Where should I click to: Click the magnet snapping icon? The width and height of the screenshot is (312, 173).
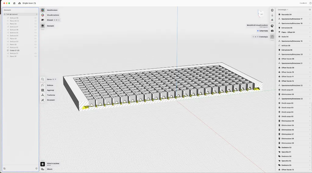(272, 10)
